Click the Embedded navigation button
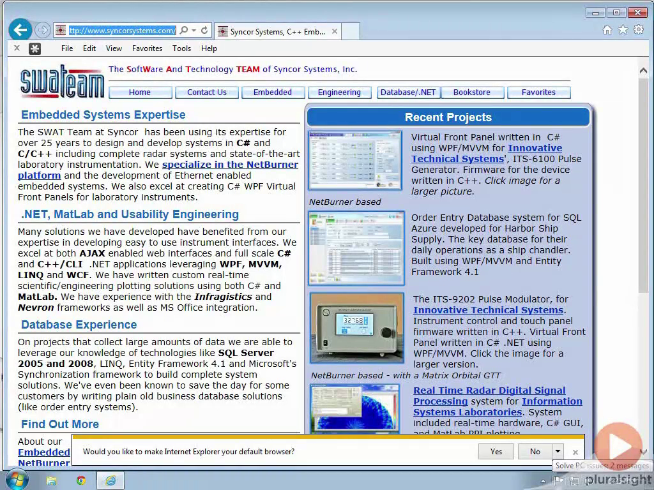The height and width of the screenshot is (490, 654). 273,92
